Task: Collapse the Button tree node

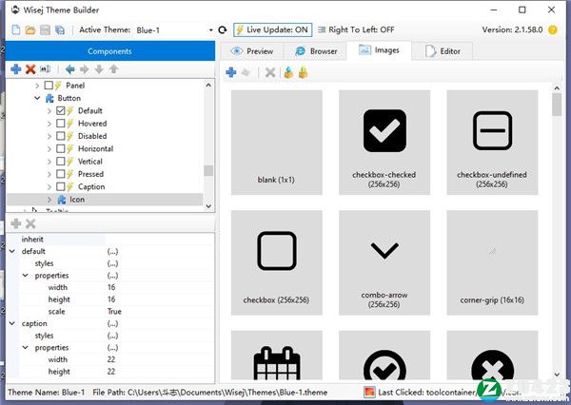Action: click(x=37, y=98)
